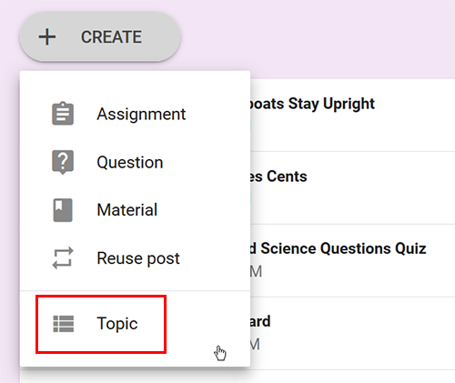This screenshot has height=383, width=455.
Task: Click the CREATE button
Action: click(100, 36)
